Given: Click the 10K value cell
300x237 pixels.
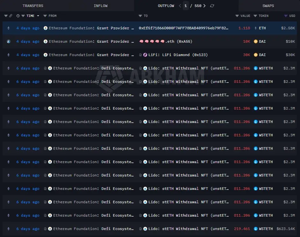Looking at the screenshot, I should (246, 41).
